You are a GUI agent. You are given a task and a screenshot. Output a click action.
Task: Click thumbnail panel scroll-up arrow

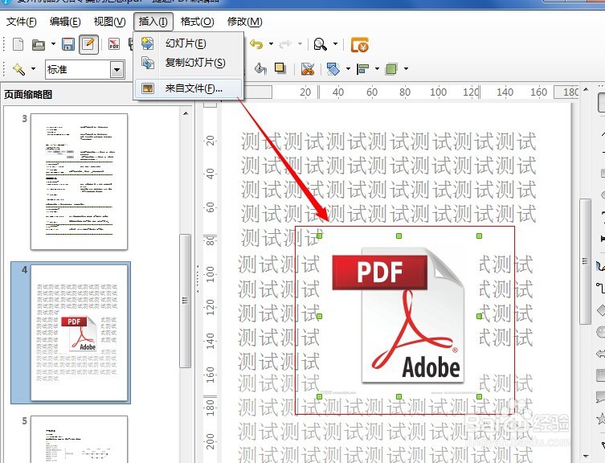pos(186,113)
